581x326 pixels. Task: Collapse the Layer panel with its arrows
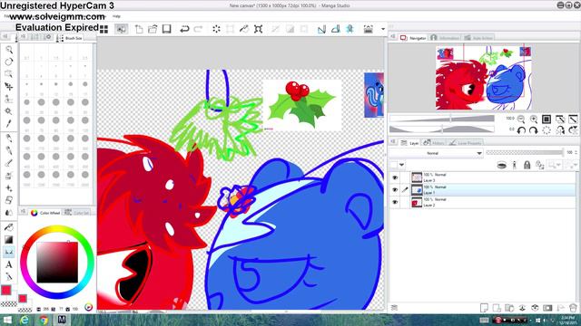(393, 142)
